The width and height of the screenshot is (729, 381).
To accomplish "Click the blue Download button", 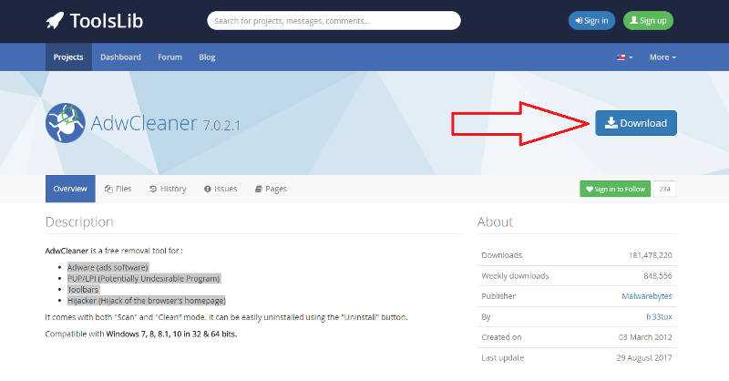I will 636,123.
